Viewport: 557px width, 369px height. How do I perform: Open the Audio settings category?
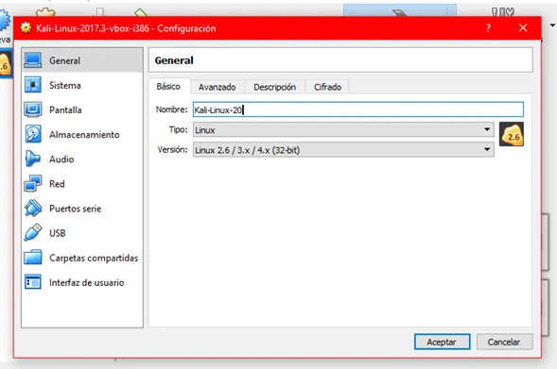[82, 159]
